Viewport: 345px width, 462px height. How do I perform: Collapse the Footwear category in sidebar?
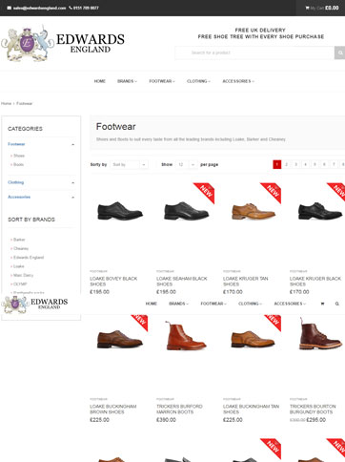pyautogui.click(x=73, y=144)
